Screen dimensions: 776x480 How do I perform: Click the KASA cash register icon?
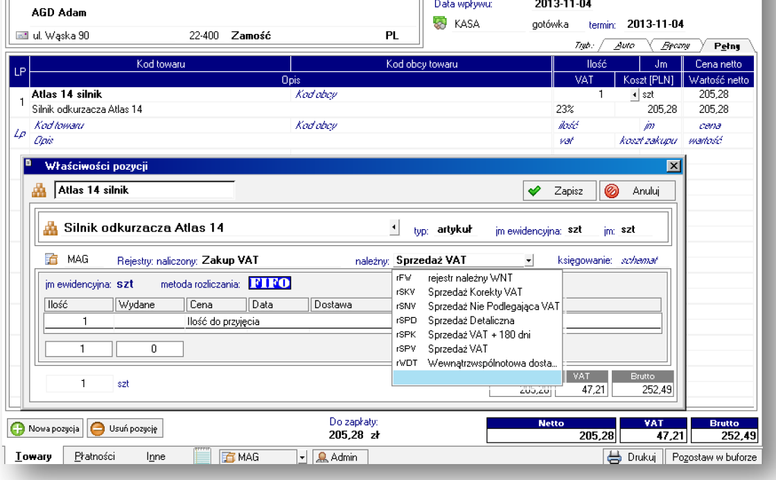440,24
